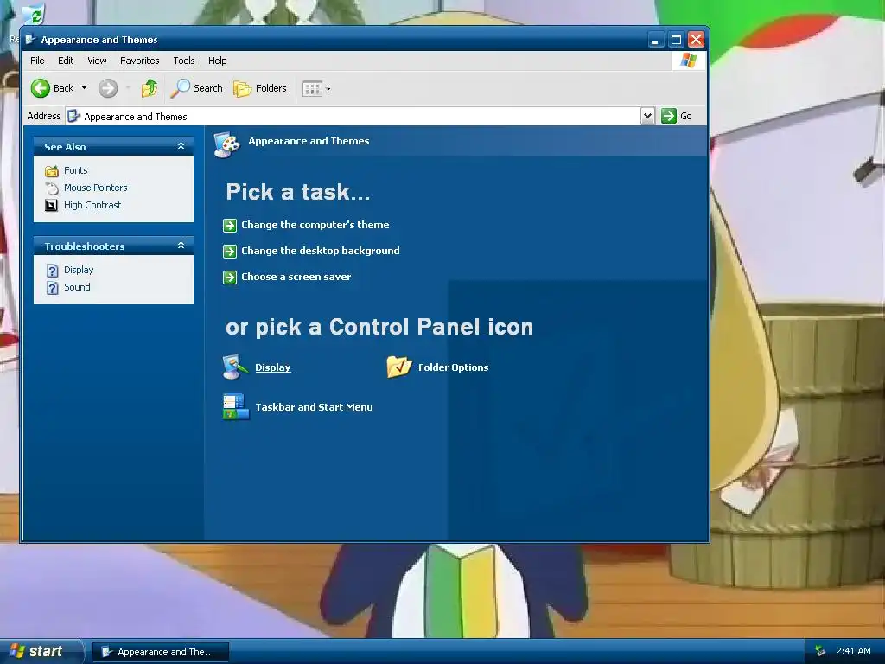Toggle the Folders pane
The height and width of the screenshot is (664, 885).
[x=260, y=88]
